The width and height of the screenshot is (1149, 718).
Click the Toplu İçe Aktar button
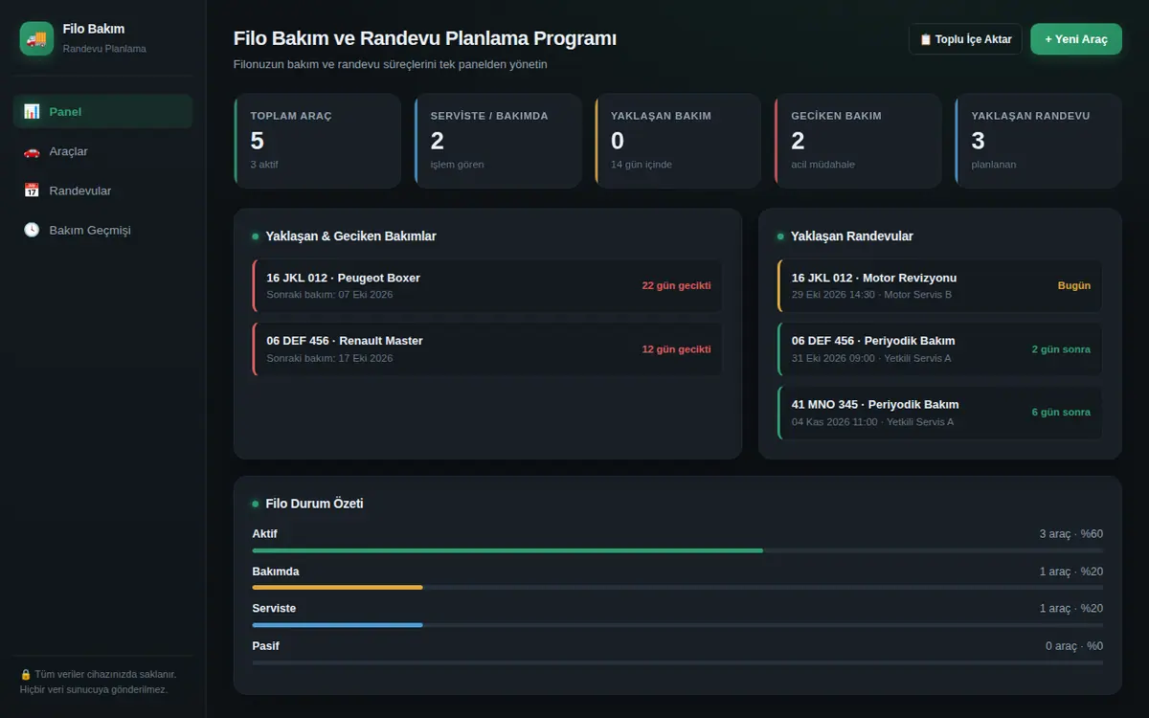coord(965,39)
